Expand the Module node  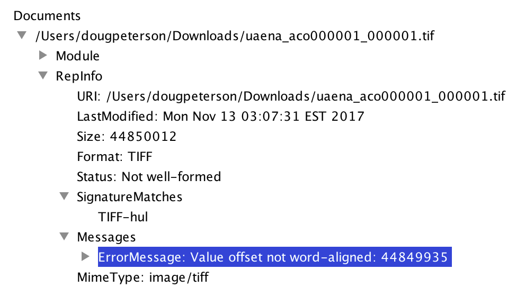(43, 55)
